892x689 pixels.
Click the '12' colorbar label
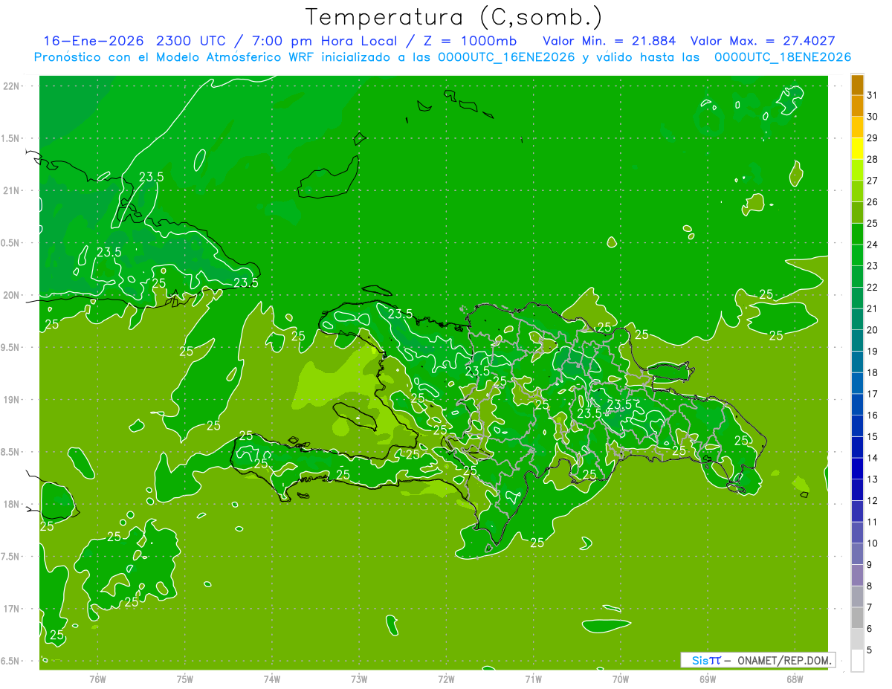pos(873,501)
